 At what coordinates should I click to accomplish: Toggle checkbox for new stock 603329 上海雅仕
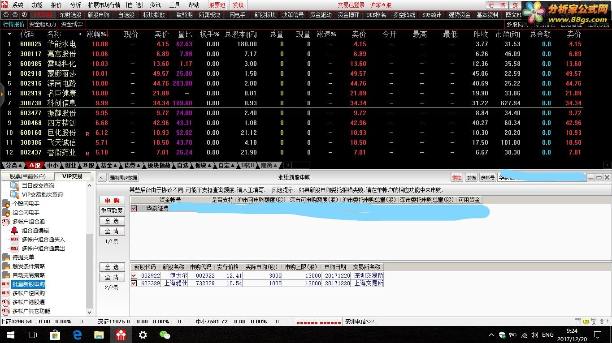134,283
